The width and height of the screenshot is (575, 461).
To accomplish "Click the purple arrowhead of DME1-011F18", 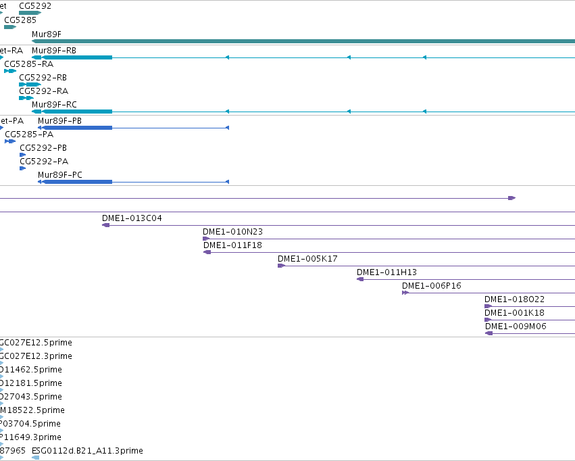I will pos(207,252).
